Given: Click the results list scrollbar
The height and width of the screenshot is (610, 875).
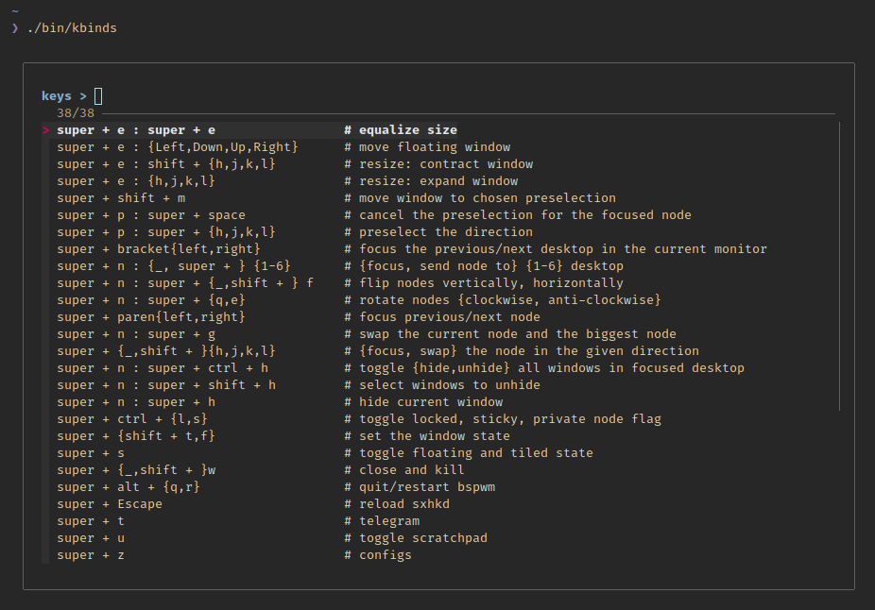Looking at the screenshot, I should (839, 266).
